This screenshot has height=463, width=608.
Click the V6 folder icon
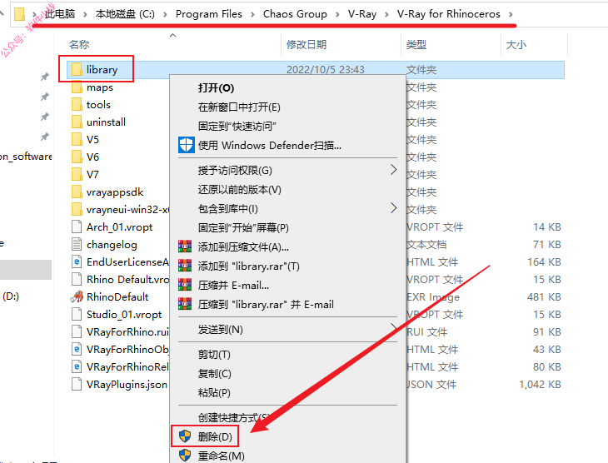77,157
